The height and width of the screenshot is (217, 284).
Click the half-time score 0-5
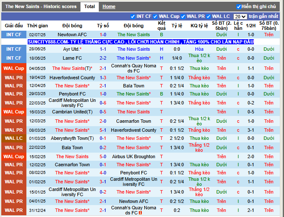coord(251,112)
